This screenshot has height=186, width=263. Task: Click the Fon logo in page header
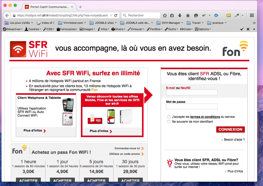[x=235, y=48]
